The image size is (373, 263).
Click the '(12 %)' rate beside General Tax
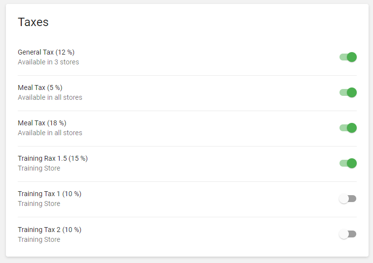(65, 52)
